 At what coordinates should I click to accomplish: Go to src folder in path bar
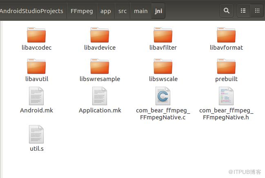[x=122, y=11]
